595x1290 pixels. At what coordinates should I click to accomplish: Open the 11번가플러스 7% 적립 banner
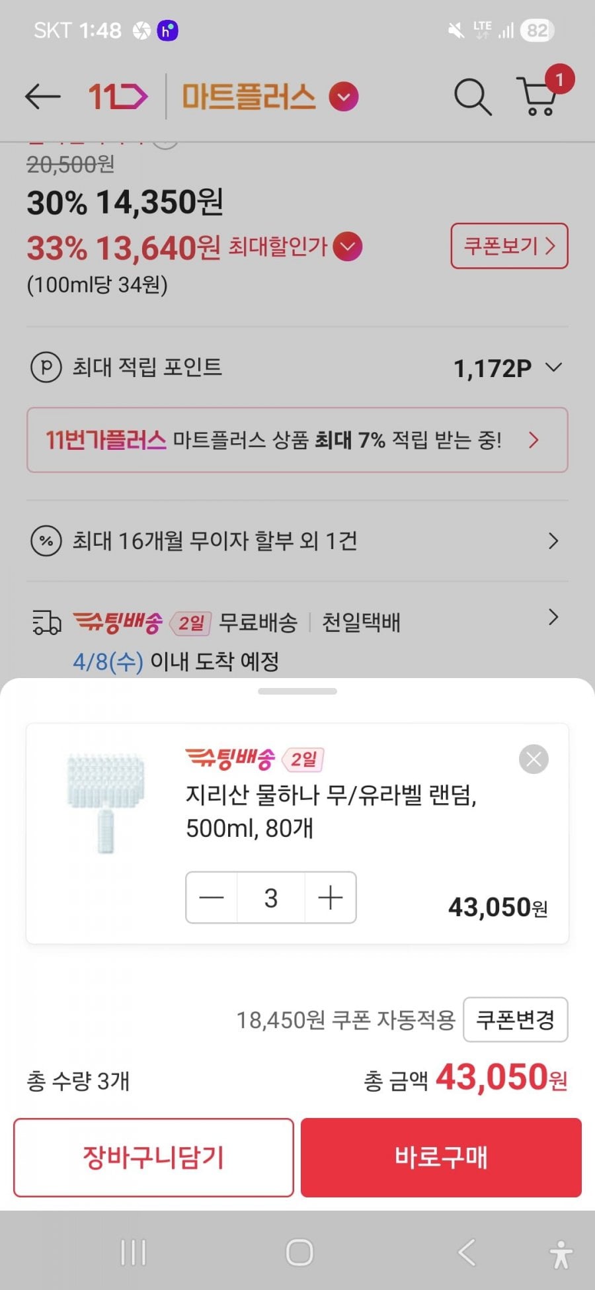(297, 440)
